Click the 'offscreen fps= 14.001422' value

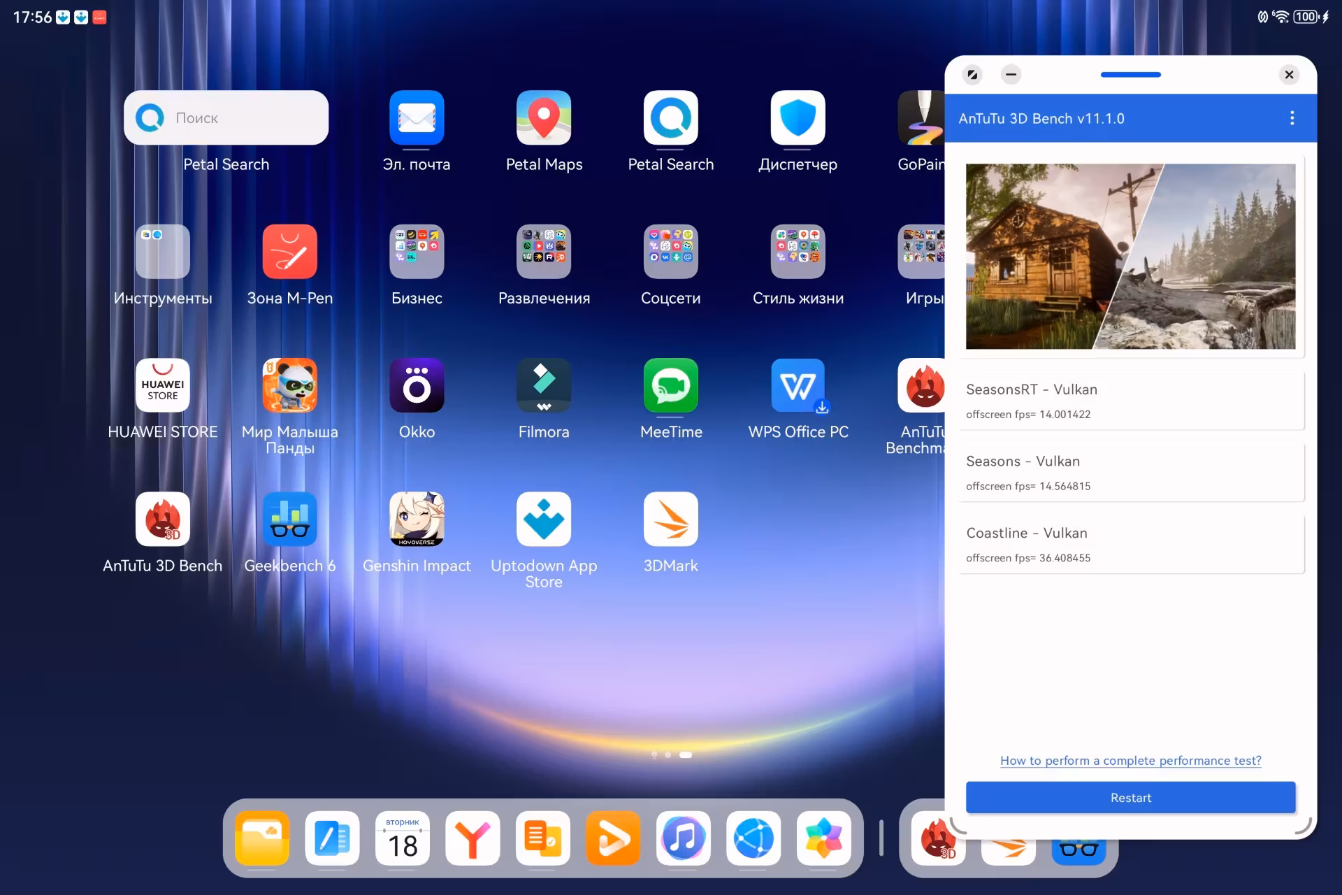tap(1028, 415)
